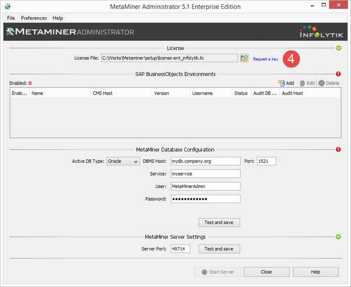Click the Edit environment button
The image size is (351, 287).
click(307, 83)
